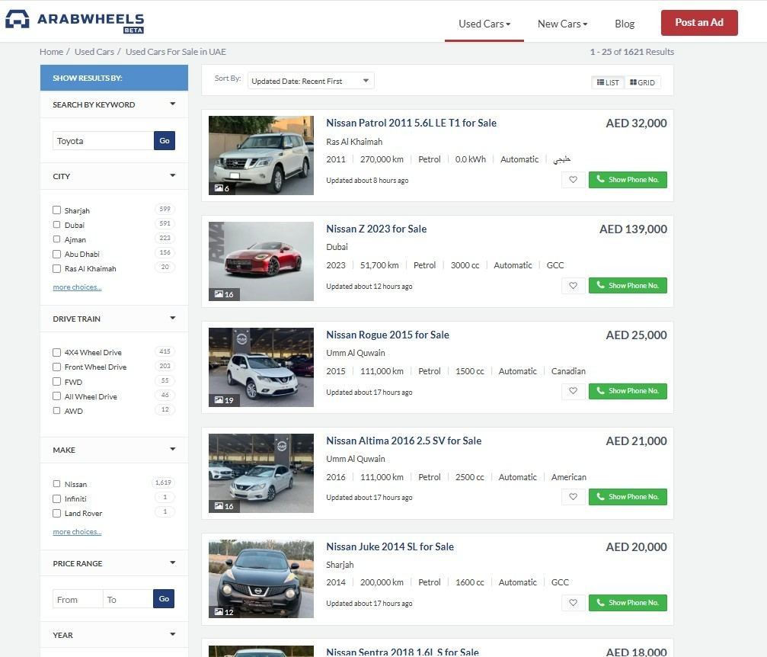Screen dimensions: 767x657
Task: Click the keyword search field with Toyota
Action: [x=103, y=140]
